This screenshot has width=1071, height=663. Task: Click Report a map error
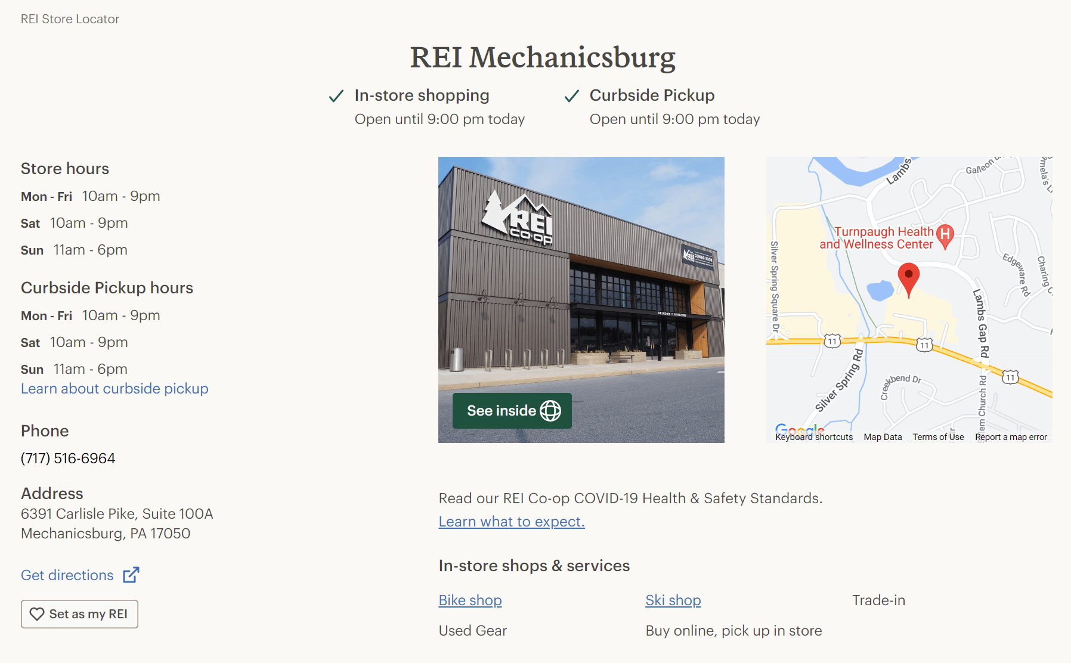pyautogui.click(x=1011, y=436)
